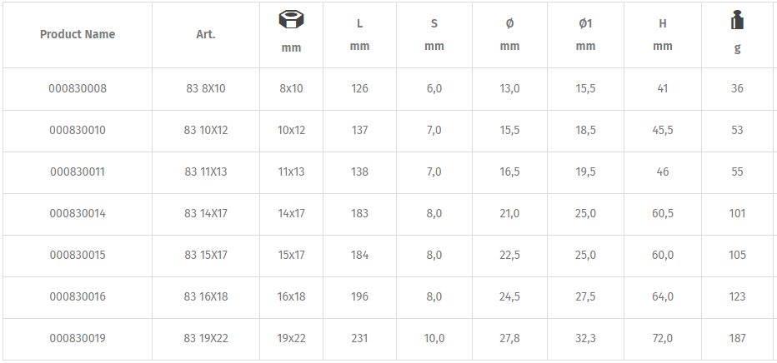Click the weight icon in header

(737, 20)
